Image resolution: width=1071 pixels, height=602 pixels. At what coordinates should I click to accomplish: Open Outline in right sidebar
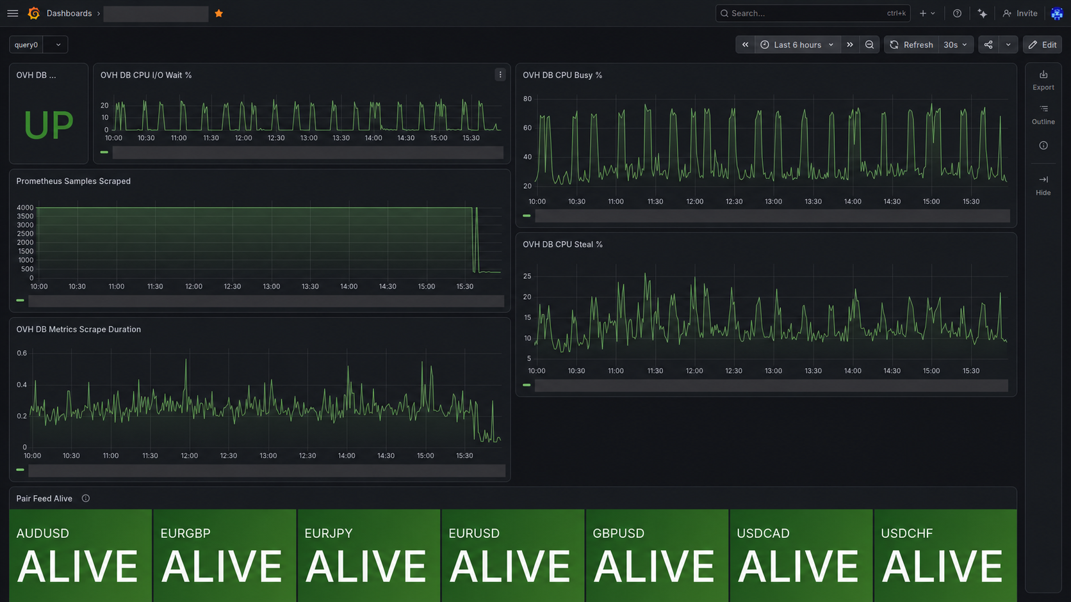[1043, 115]
